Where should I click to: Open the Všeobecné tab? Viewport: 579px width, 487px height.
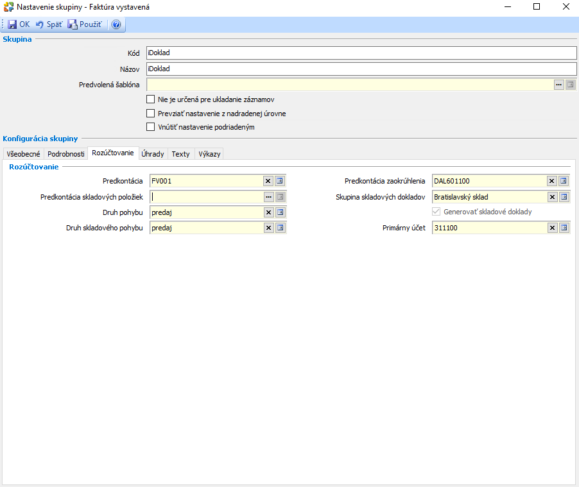point(23,154)
